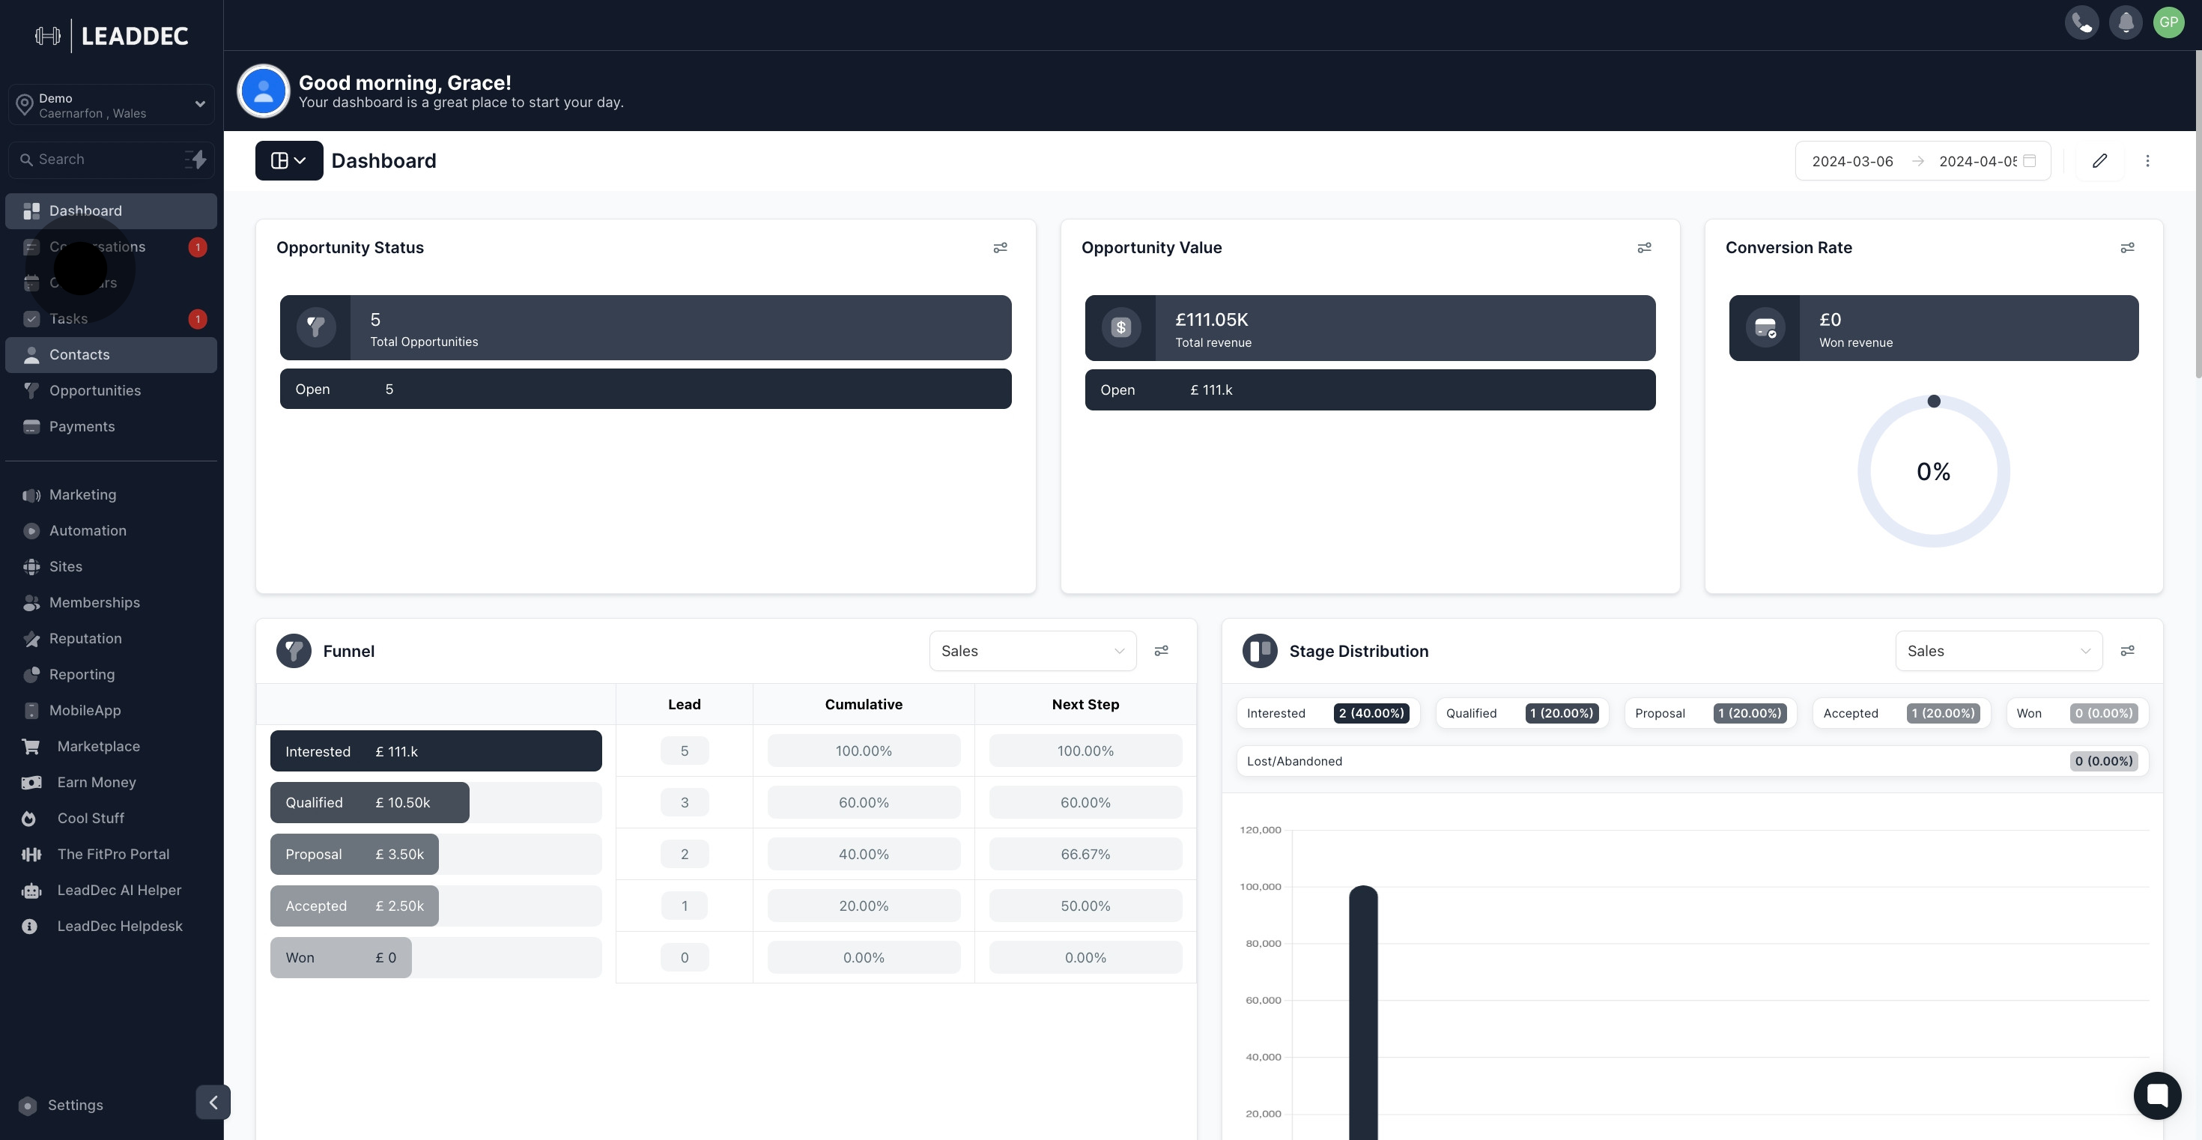Collapse the sidebar with the arrow button
Viewport: 2202px width, 1140px height.
tap(213, 1102)
